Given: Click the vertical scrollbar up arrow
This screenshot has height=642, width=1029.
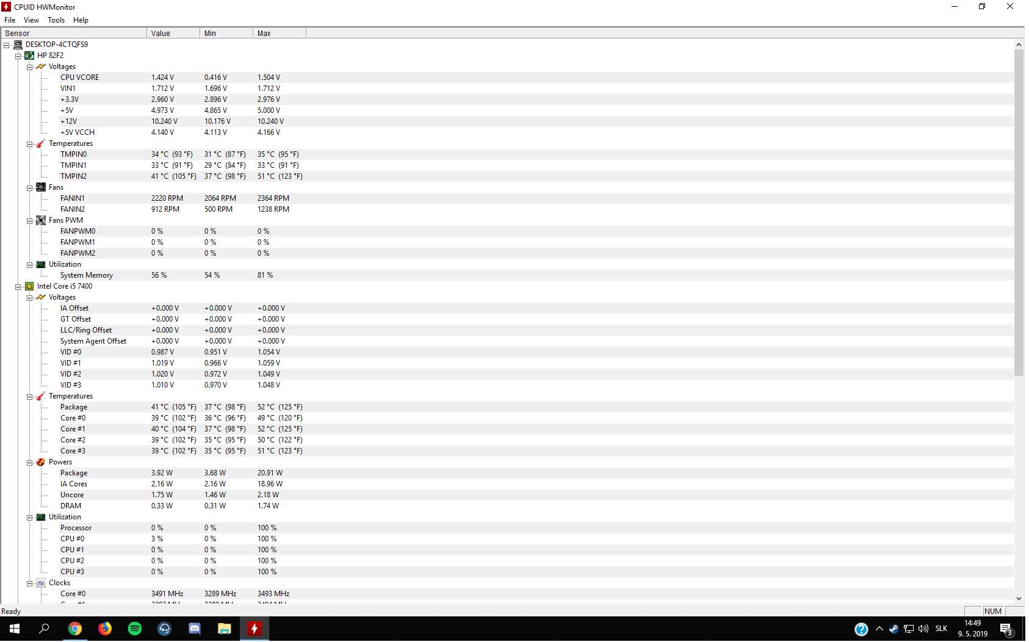Looking at the screenshot, I should pos(1019,45).
